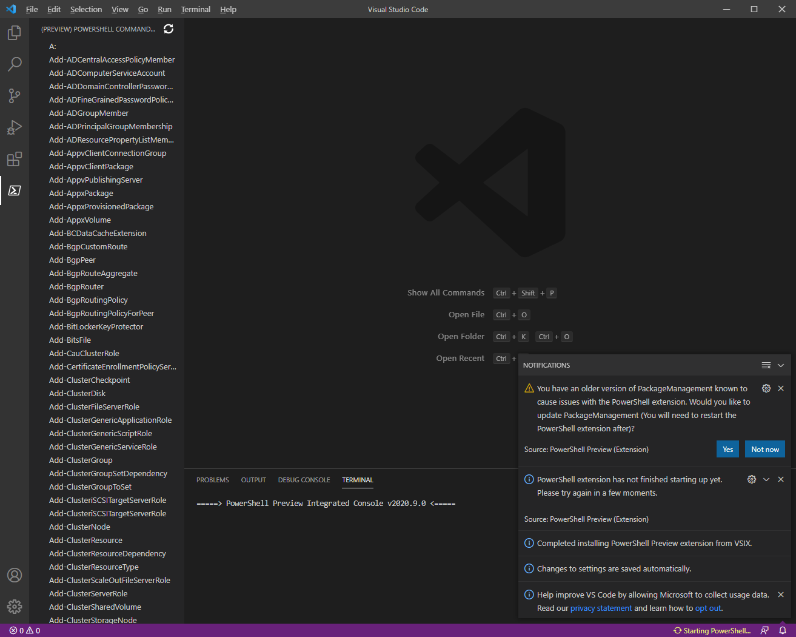
Task: Open the feedback icon in status bar
Action: click(x=764, y=631)
